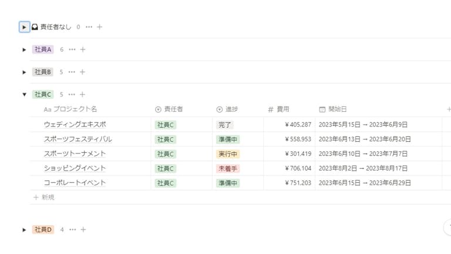This screenshot has height=254, width=451.
Task: Click 社員C tag in ショッピングイベント row
Action: (166, 169)
